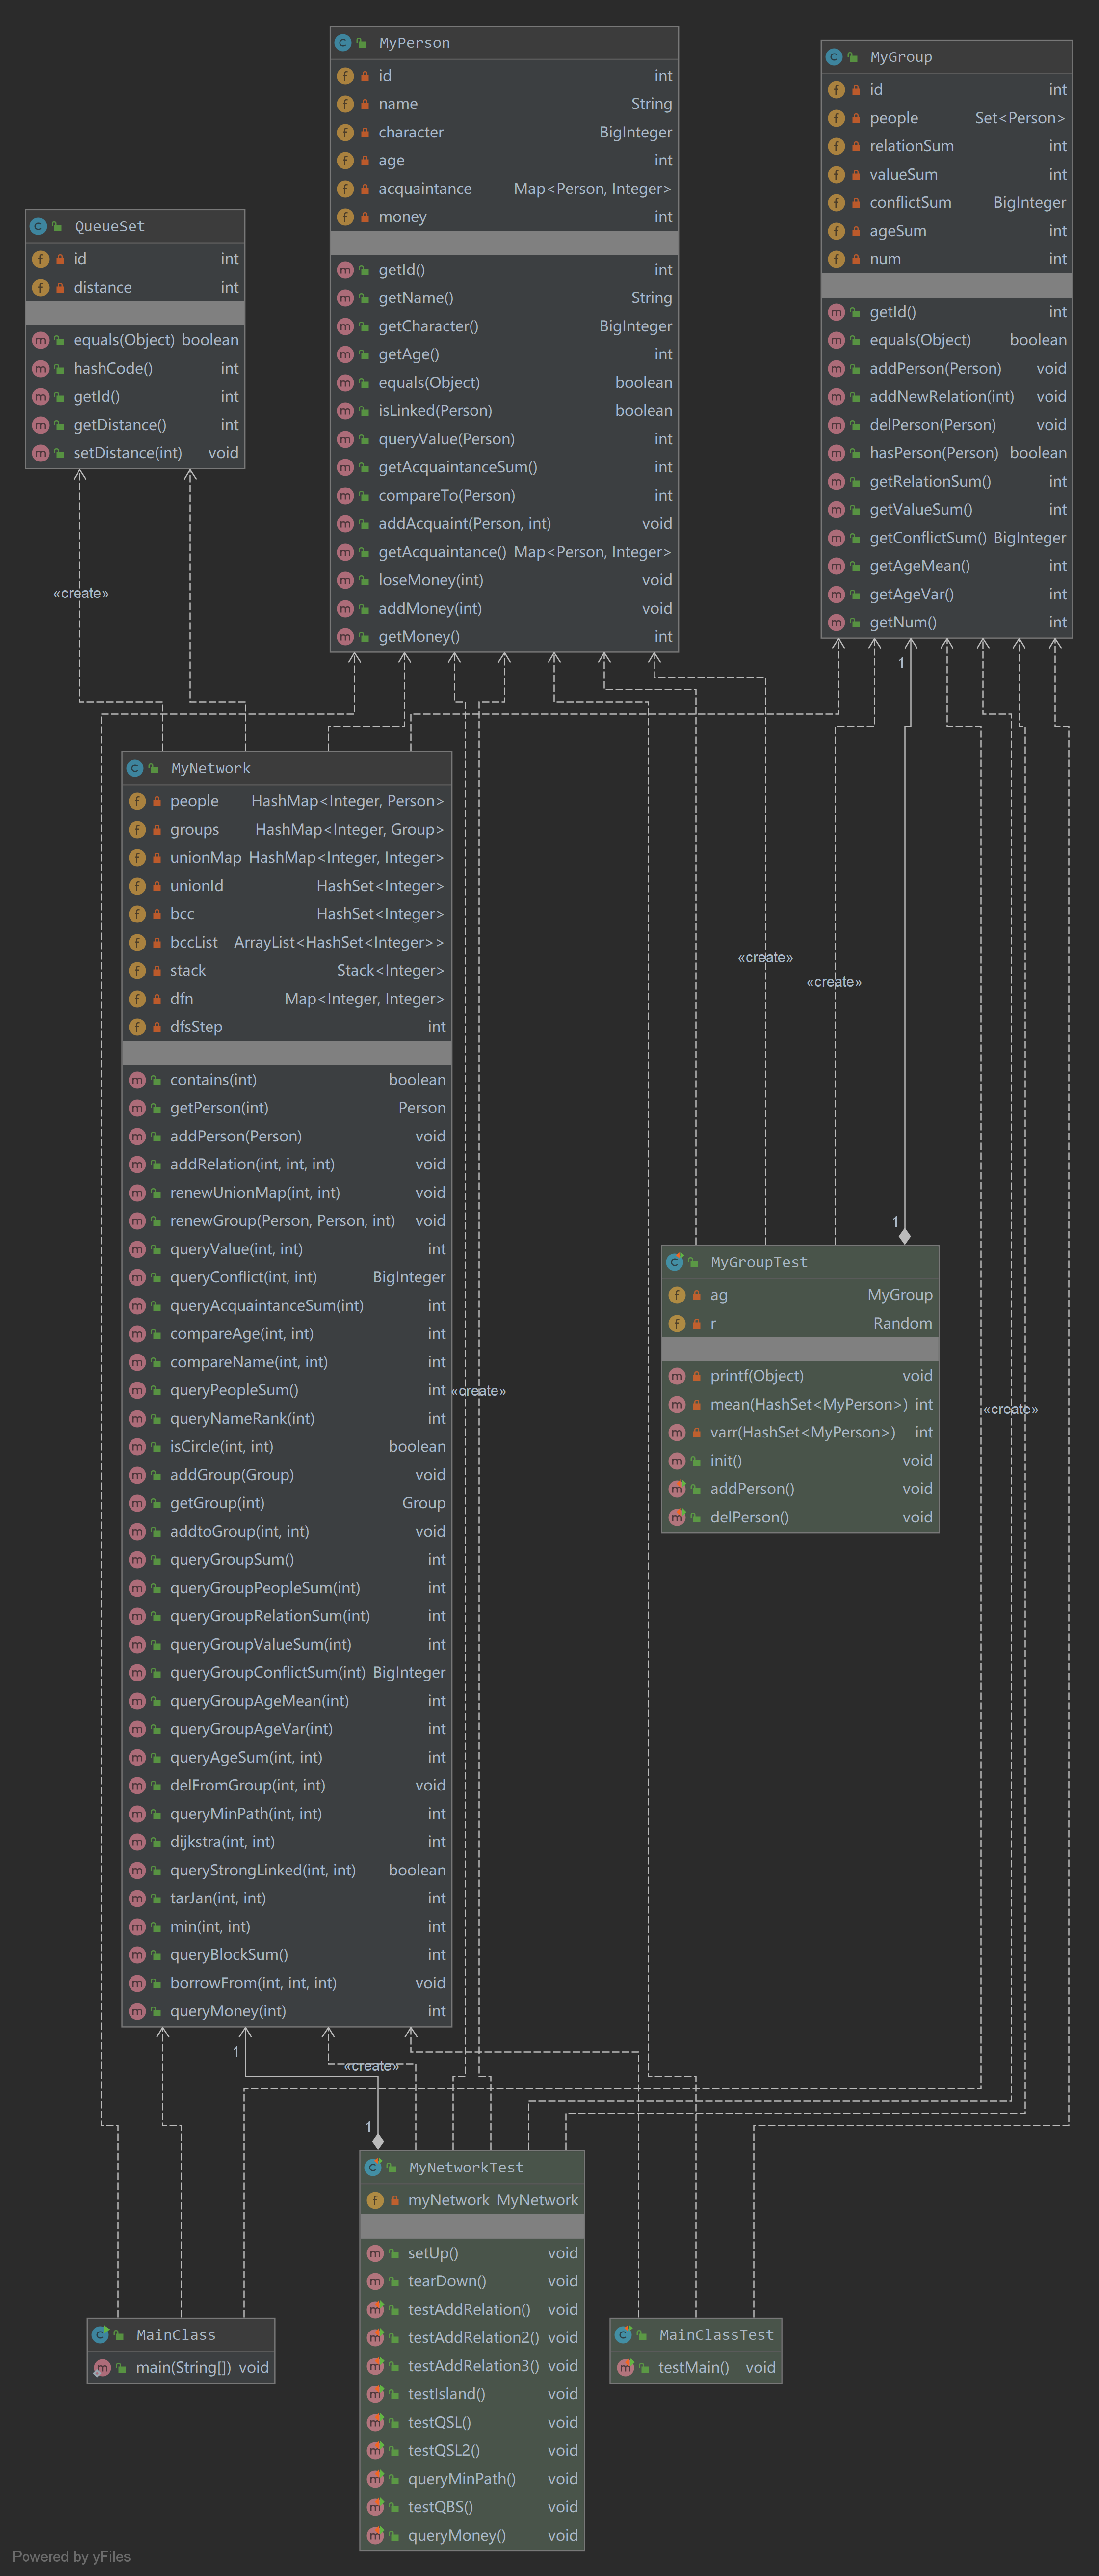Screen dimensions: 1099x2576
Task: Click the class icon beside MyPerson
Action: pos(342,43)
